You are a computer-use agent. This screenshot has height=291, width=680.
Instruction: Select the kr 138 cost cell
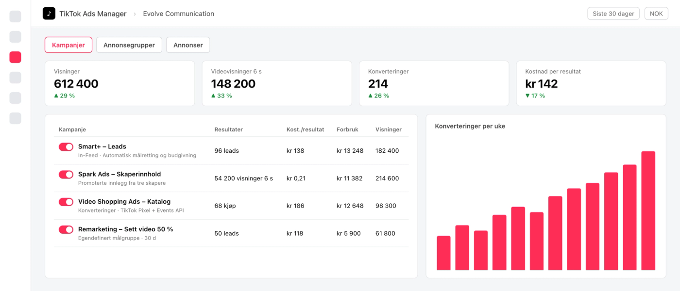pyautogui.click(x=295, y=151)
